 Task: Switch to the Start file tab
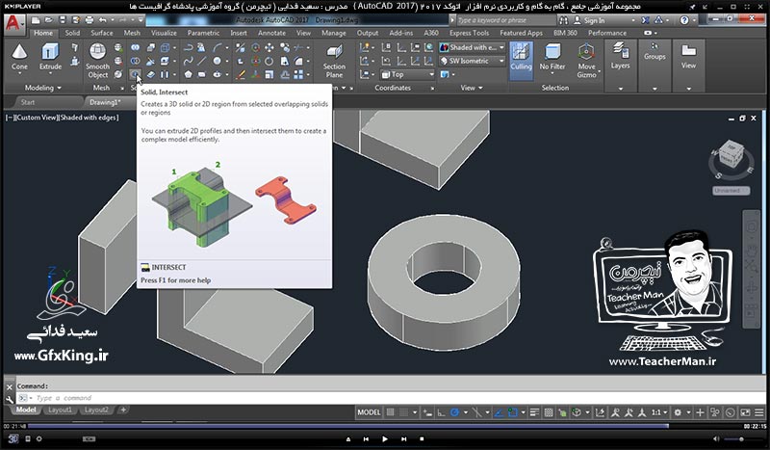point(28,102)
